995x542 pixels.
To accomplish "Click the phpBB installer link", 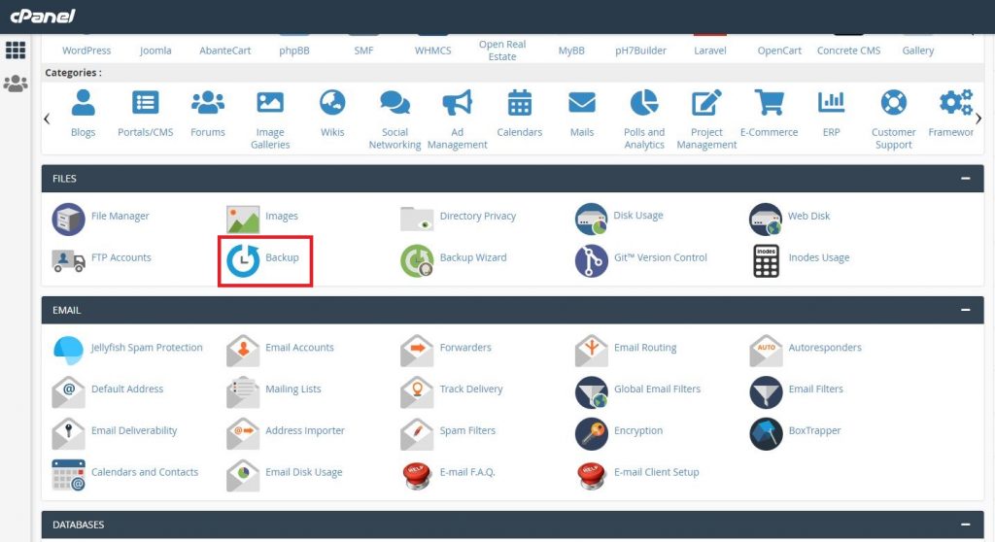I will coord(294,51).
